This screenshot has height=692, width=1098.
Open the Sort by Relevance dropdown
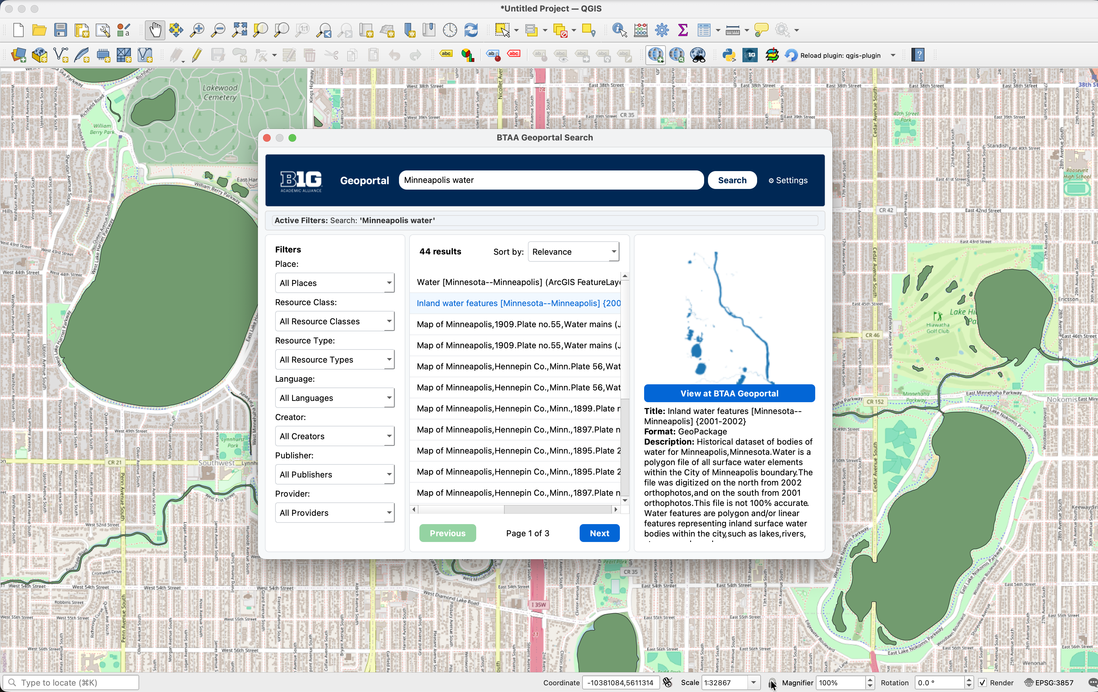click(573, 251)
